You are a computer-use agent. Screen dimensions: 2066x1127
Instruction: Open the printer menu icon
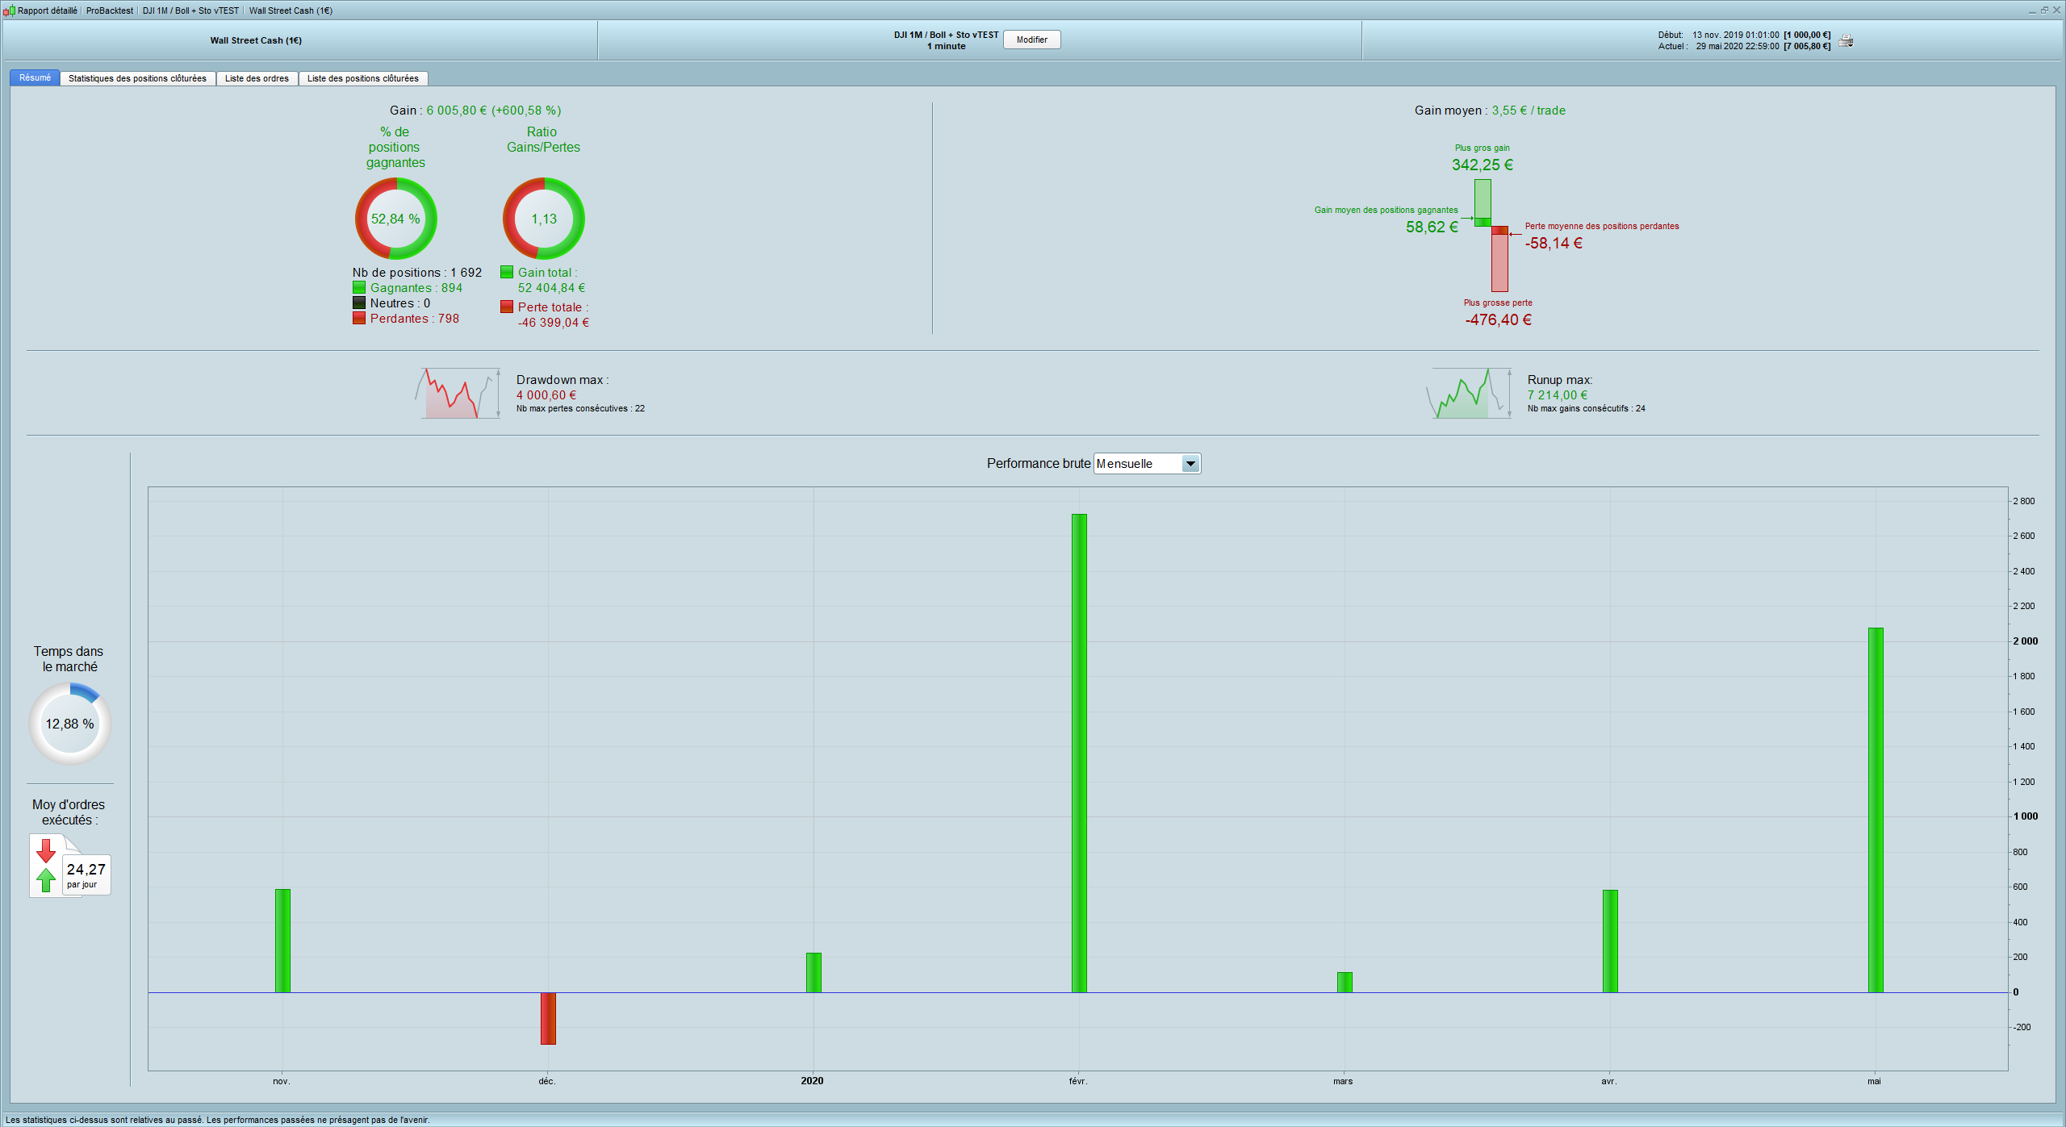(1846, 41)
